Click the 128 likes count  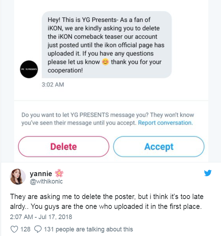pyautogui.click(x=25, y=229)
